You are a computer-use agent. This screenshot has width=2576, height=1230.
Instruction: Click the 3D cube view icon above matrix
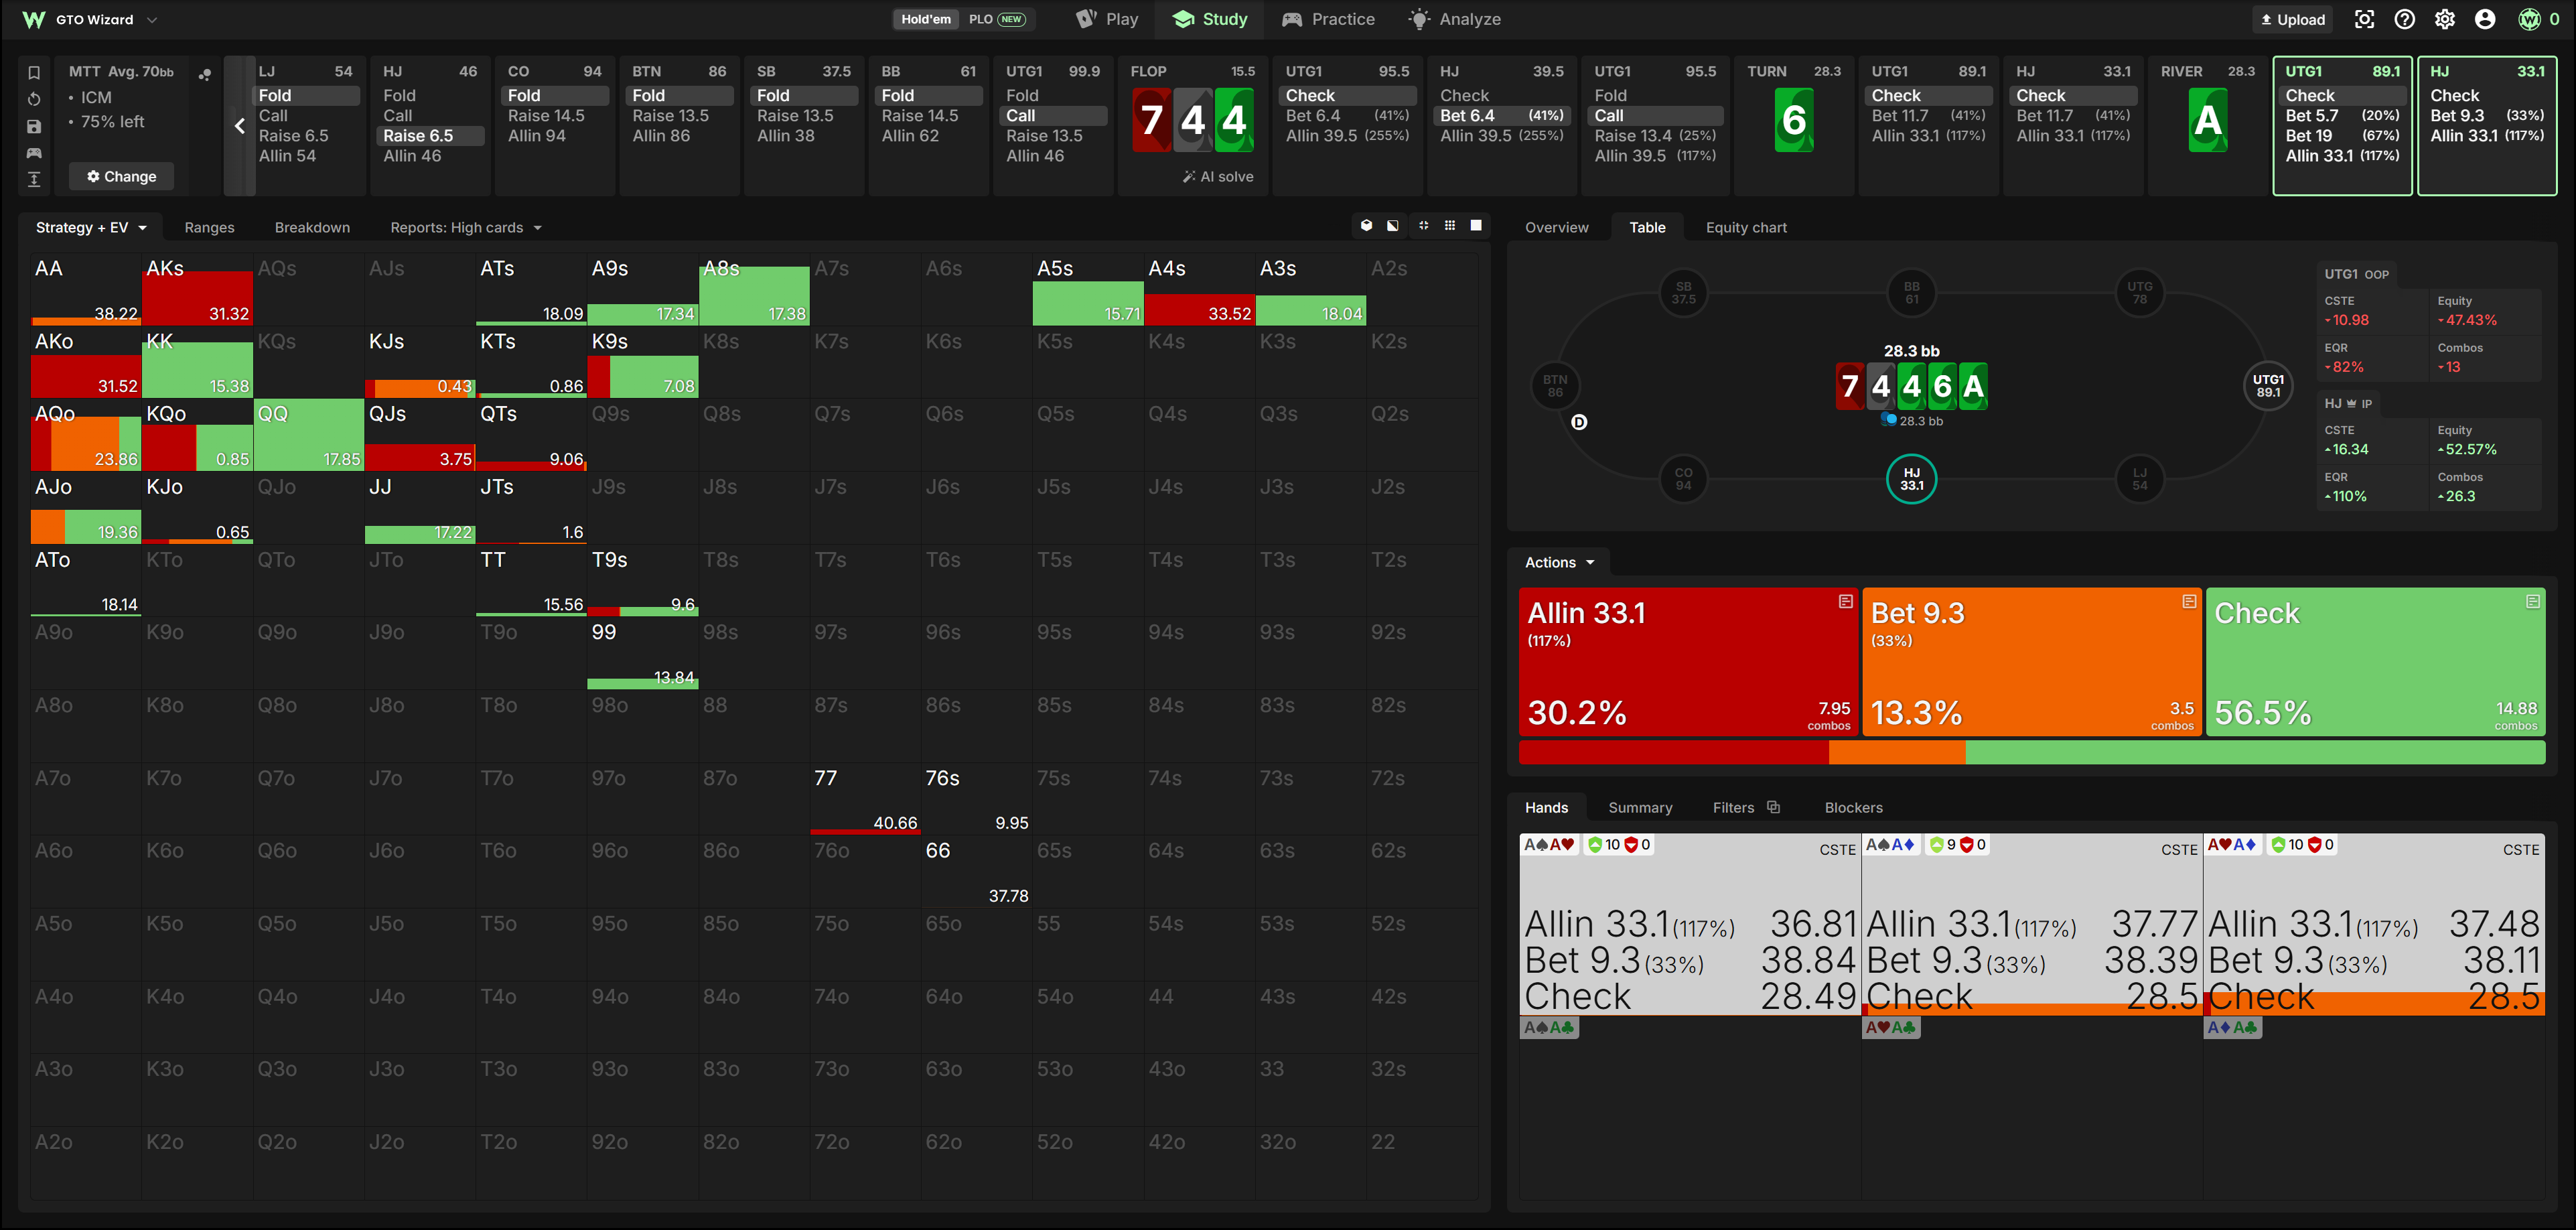click(1366, 226)
